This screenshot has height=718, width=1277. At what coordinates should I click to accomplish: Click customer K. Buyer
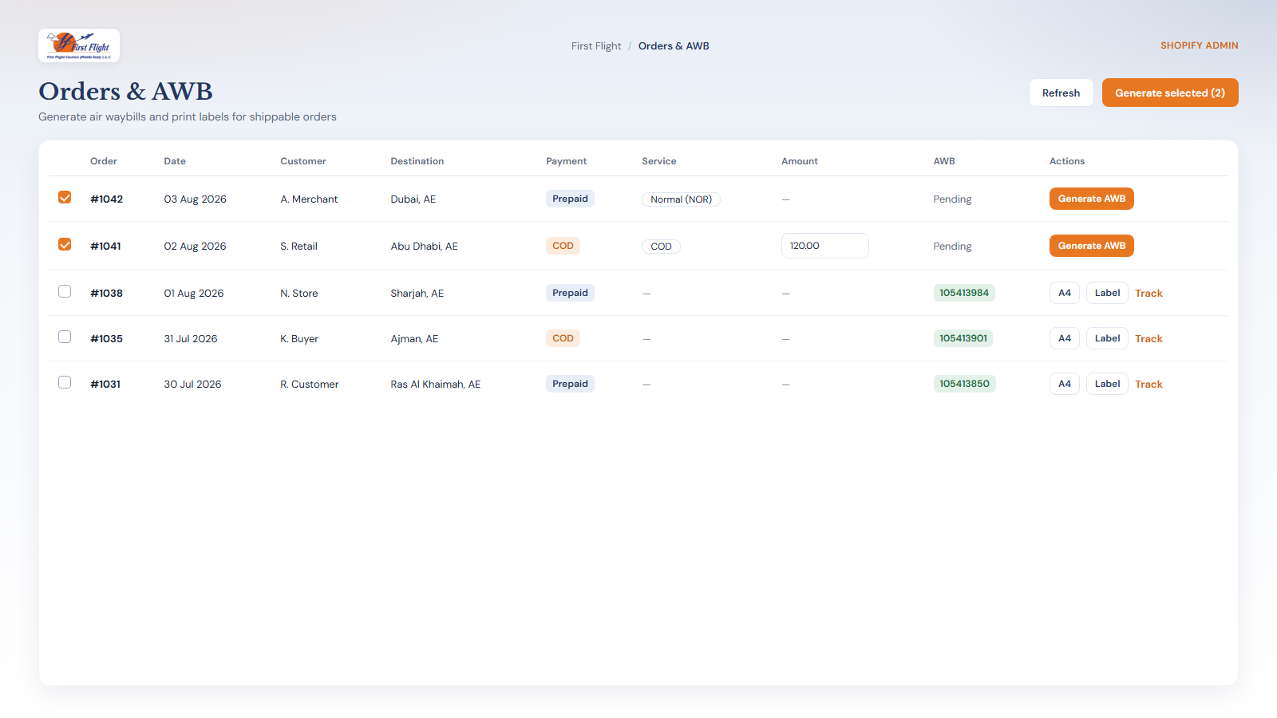click(x=299, y=339)
